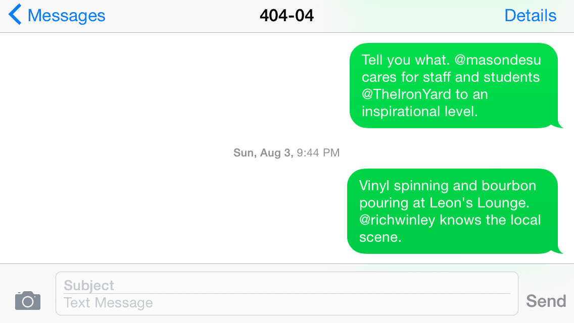The height and width of the screenshot is (323, 574).
Task: Open Details for this conversation
Action: (x=530, y=15)
